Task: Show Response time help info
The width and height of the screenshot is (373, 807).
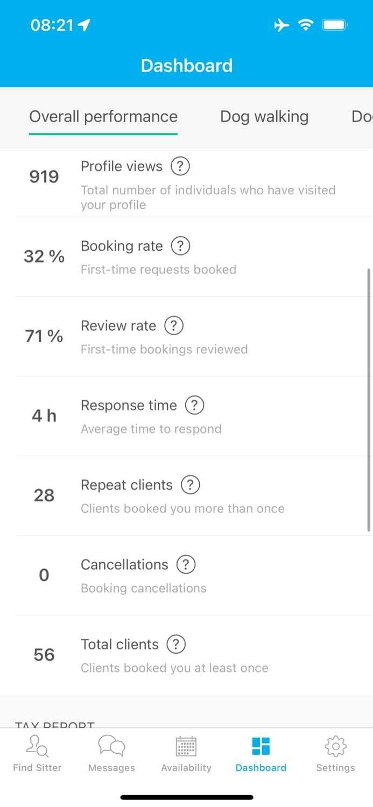Action: point(194,405)
